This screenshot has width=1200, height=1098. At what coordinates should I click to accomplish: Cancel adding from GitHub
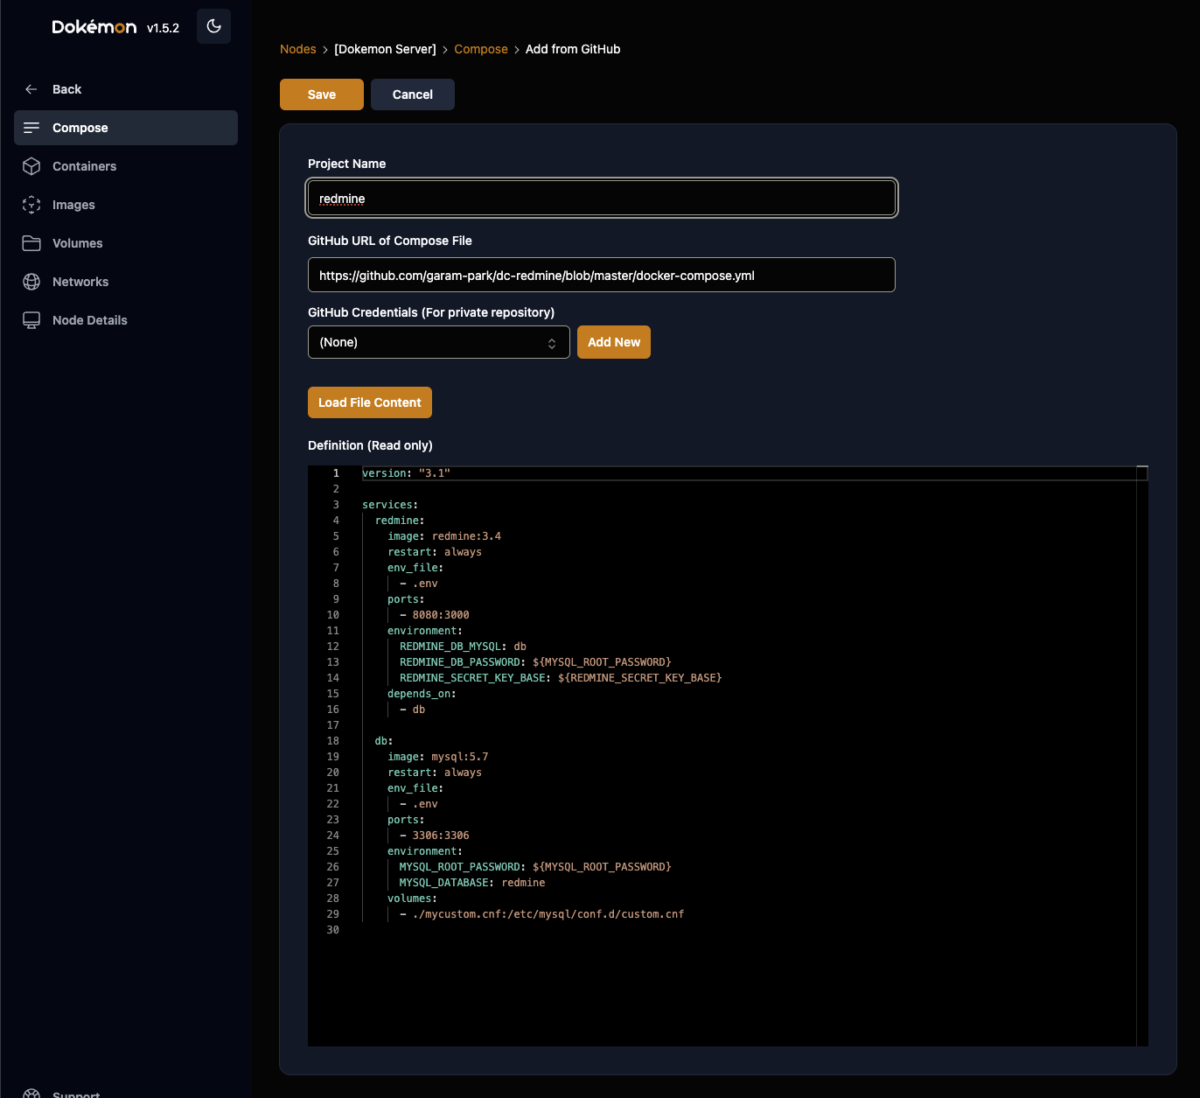[x=413, y=94]
